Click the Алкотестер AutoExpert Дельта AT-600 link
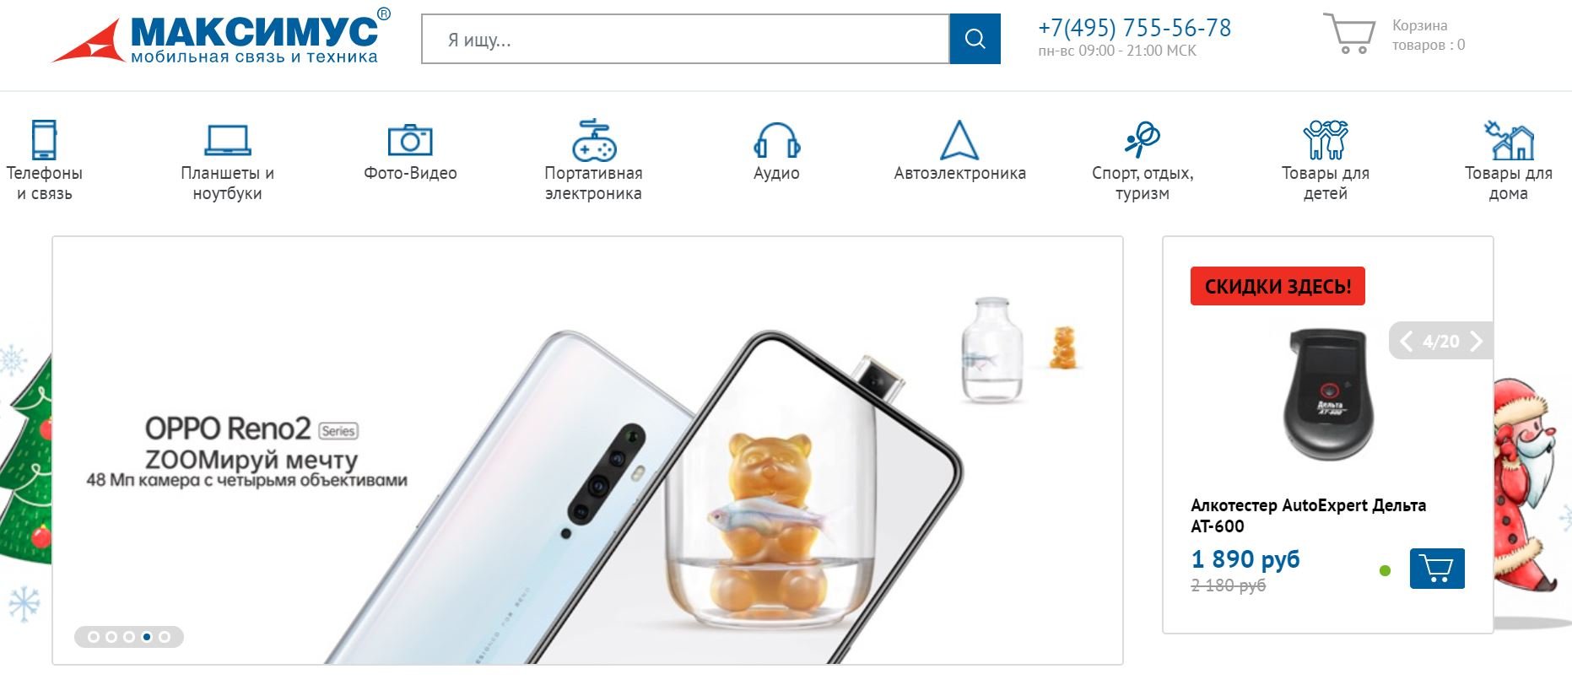Screen dimensions: 1572x685 pyautogui.click(x=1308, y=515)
